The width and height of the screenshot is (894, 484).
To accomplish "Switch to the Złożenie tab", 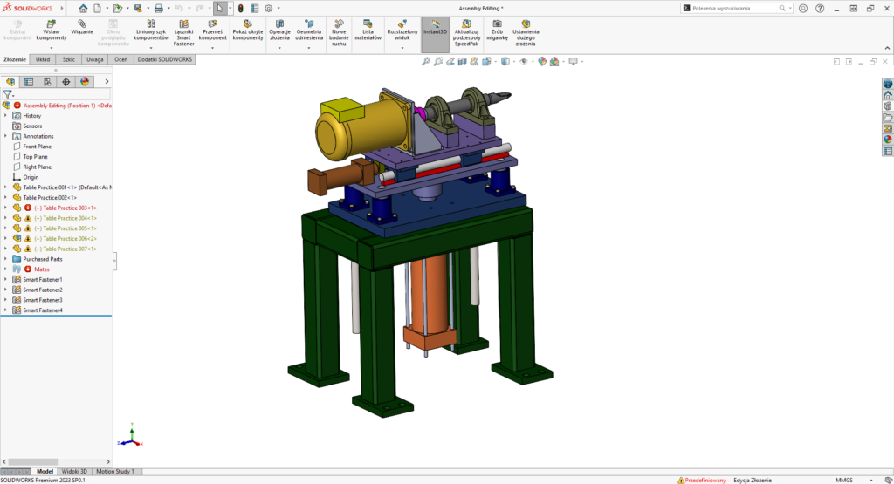I will click(15, 59).
